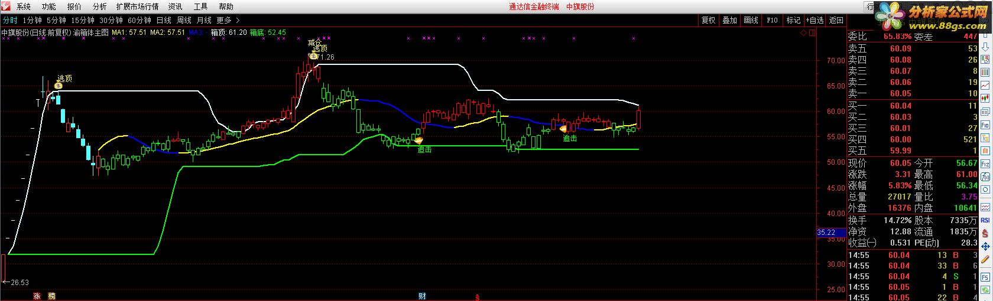
Task: Click the 逃顶 money-bag marker at 71.26 peak
Action: (313, 56)
